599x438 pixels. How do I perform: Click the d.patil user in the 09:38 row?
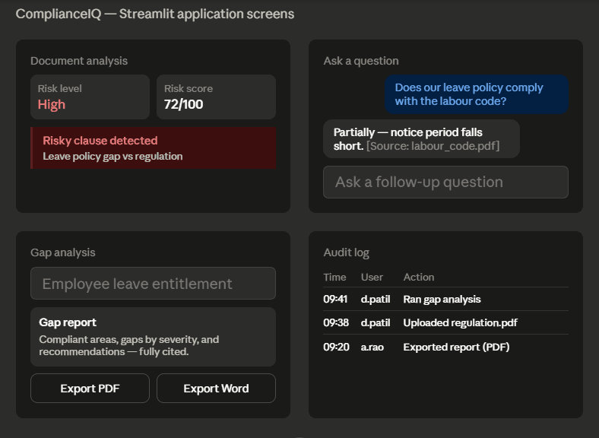click(376, 323)
